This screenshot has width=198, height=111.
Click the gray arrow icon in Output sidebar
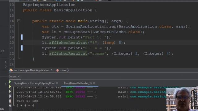point(10,92)
